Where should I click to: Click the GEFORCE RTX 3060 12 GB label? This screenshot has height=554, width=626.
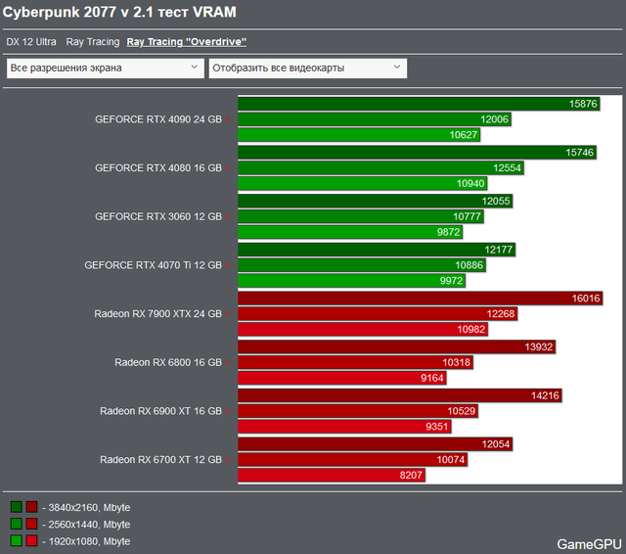pos(158,217)
